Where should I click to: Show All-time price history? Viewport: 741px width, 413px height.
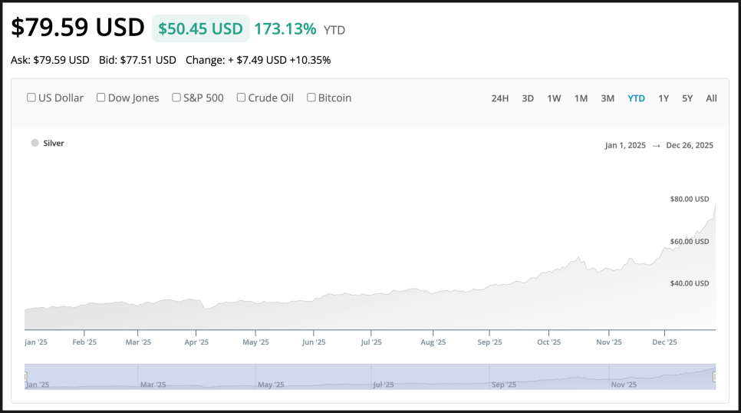[x=711, y=98]
